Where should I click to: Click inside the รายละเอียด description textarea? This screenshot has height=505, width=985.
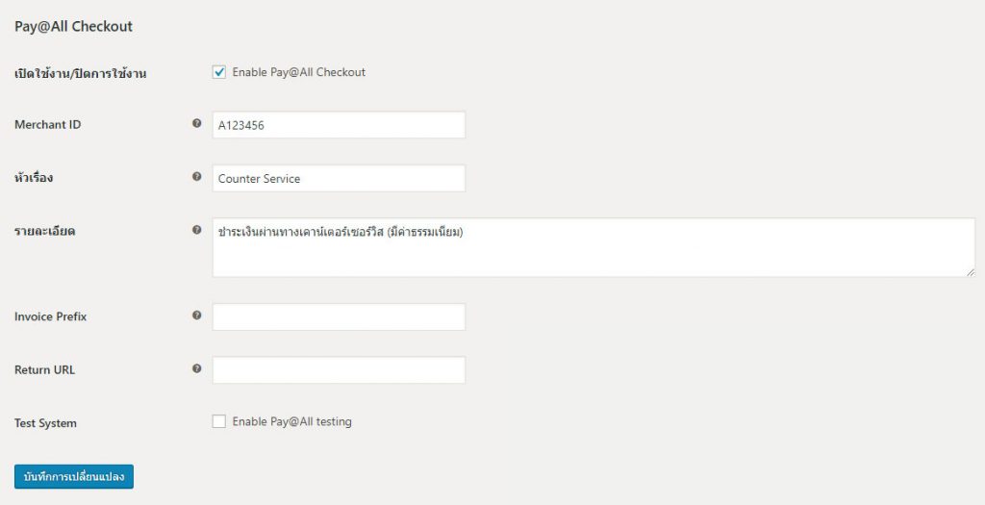[594, 247]
